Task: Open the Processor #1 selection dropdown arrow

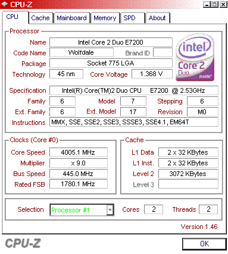Action: [x=110, y=209]
